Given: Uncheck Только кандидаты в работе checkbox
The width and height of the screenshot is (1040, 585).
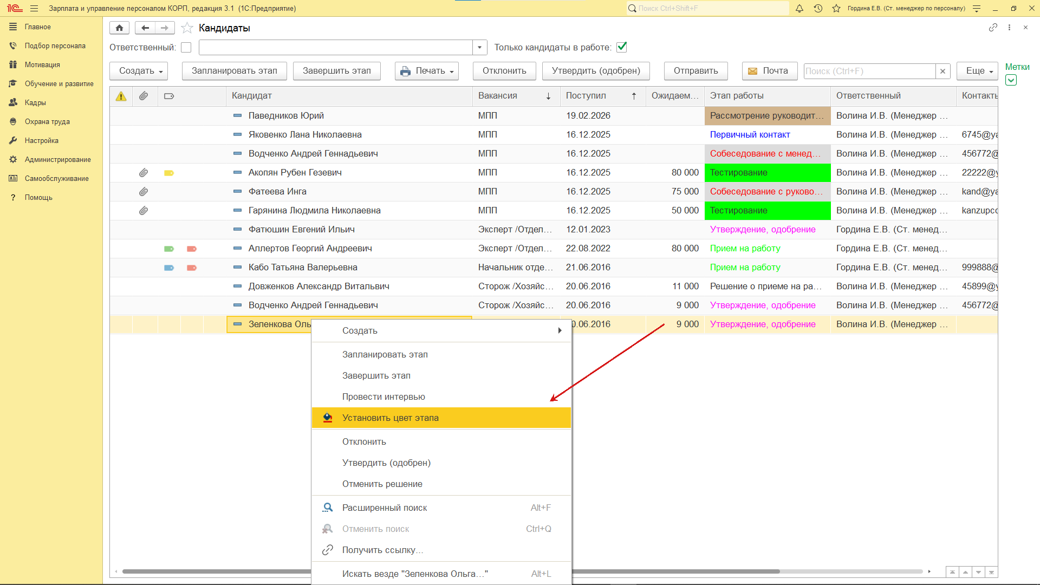Looking at the screenshot, I should click(622, 47).
